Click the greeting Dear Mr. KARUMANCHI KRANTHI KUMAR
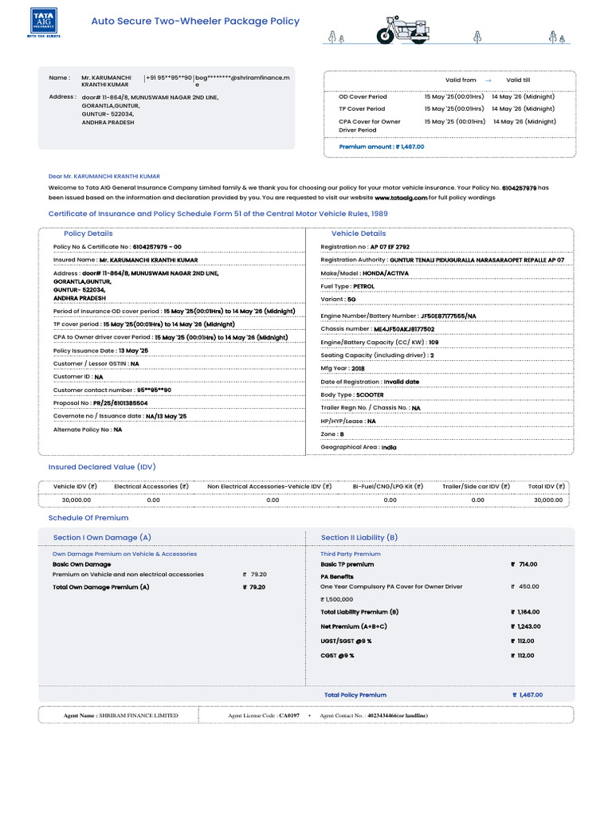Screen dimensions: 612x816 point(104,176)
